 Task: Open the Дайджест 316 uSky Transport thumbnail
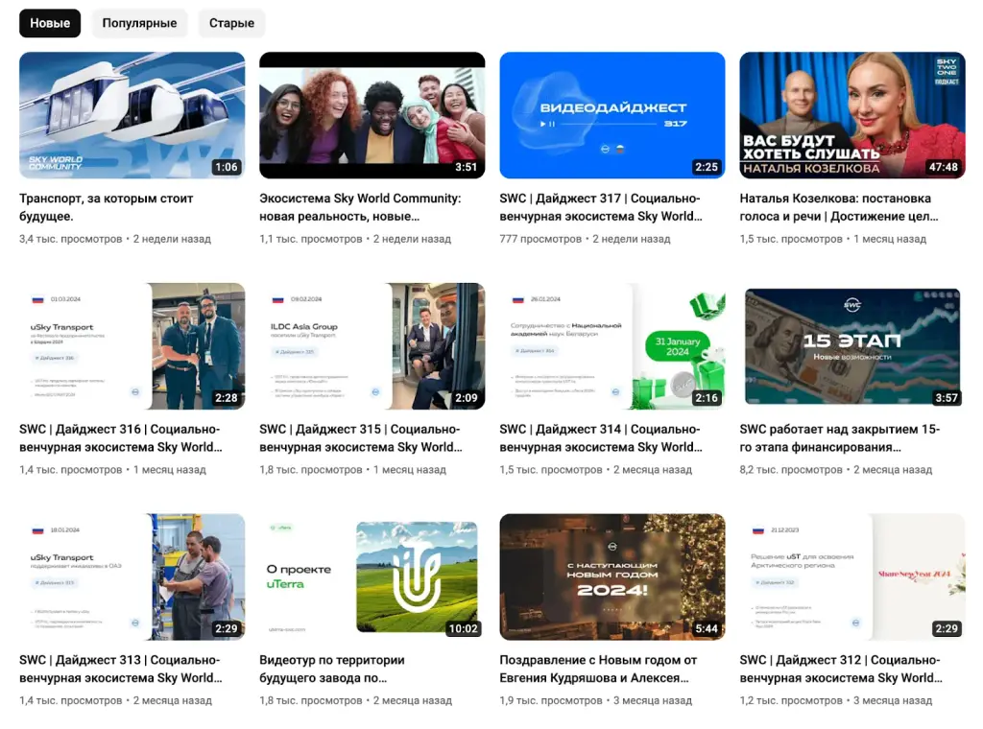(x=132, y=346)
